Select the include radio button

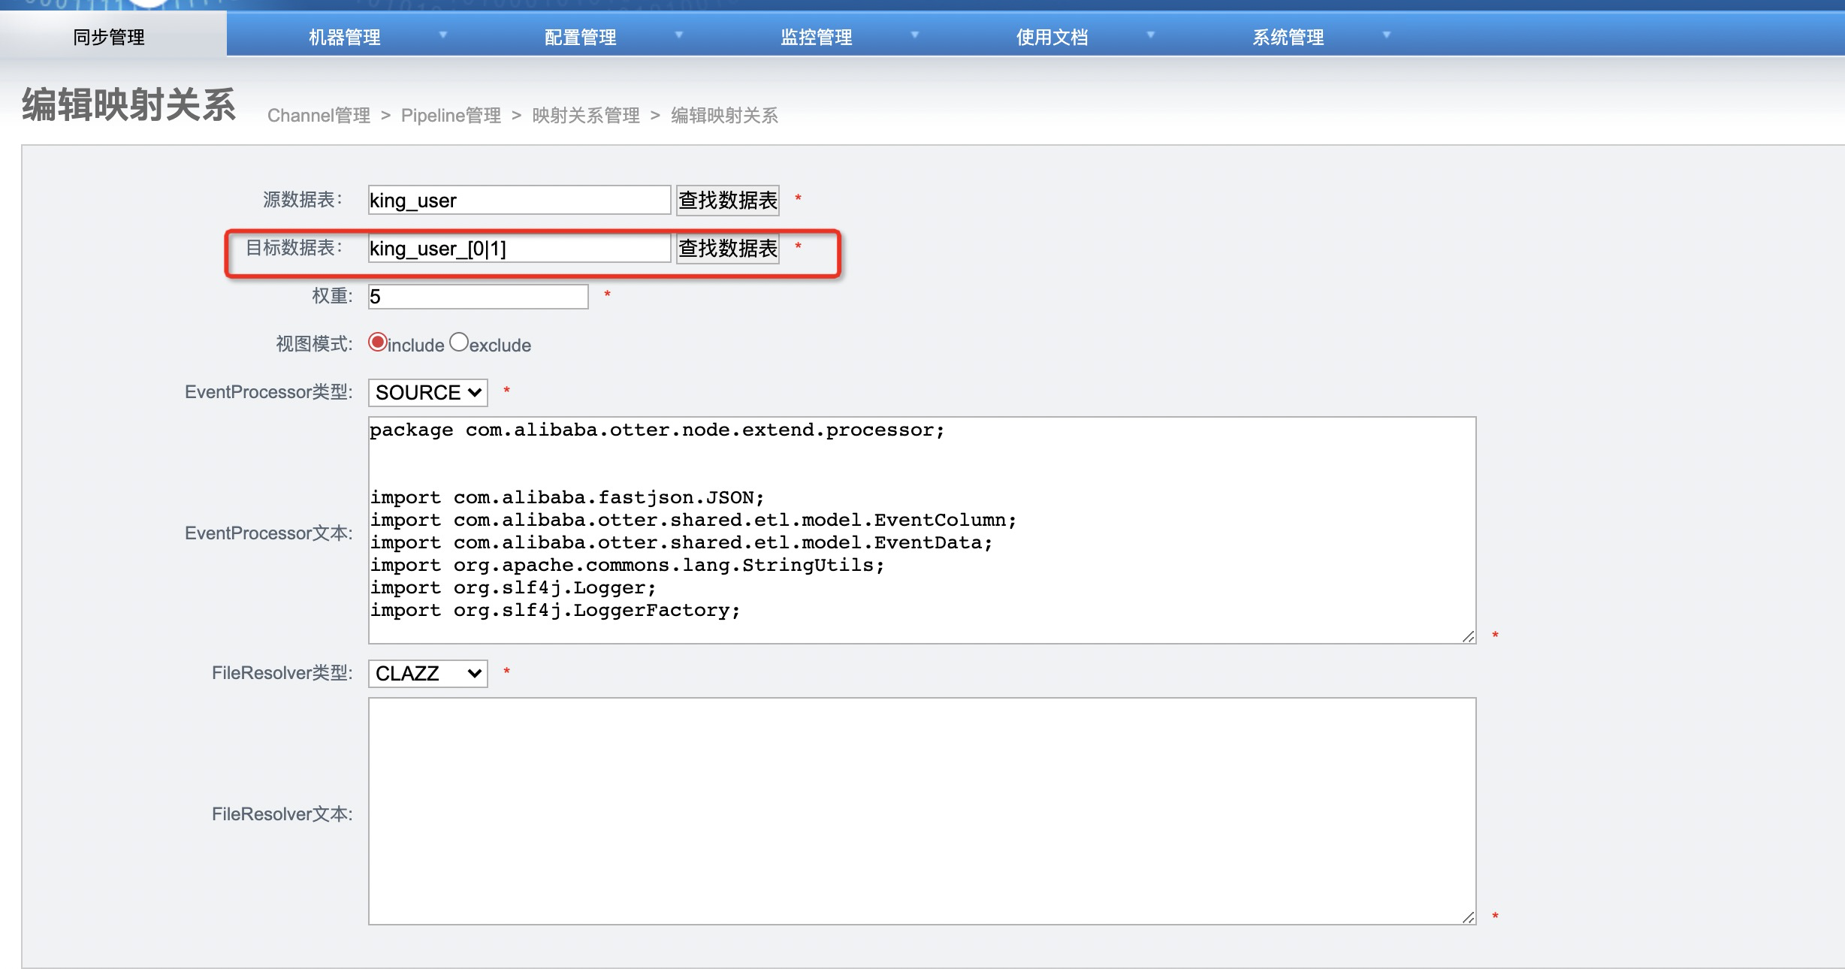378,343
